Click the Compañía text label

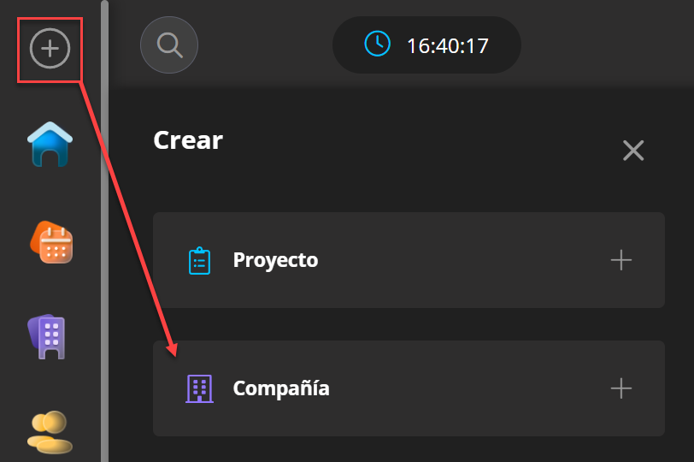(281, 388)
